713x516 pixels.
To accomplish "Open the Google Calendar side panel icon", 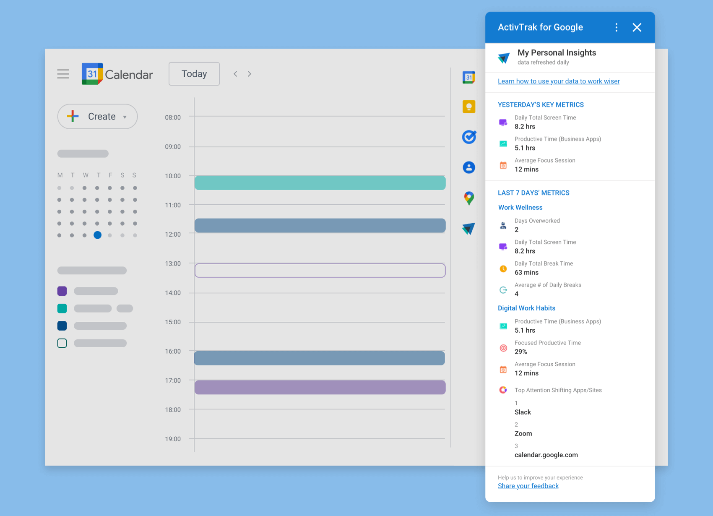I will pyautogui.click(x=469, y=77).
